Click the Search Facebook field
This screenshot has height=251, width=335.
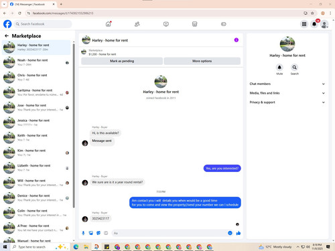43,24
